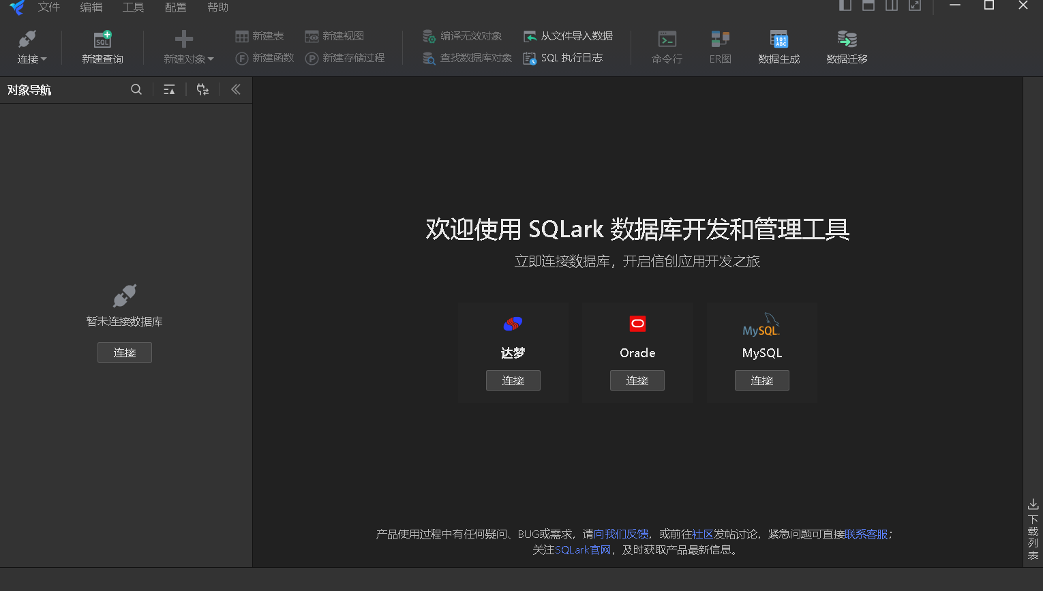This screenshot has height=591, width=1043.
Task: Click the 新建视图 toolbar item
Action: [335, 36]
